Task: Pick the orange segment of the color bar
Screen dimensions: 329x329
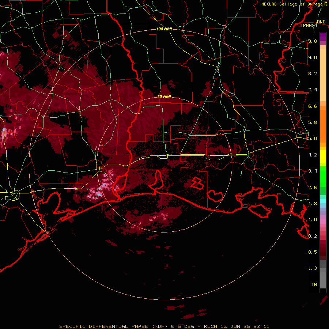Action: (323, 126)
